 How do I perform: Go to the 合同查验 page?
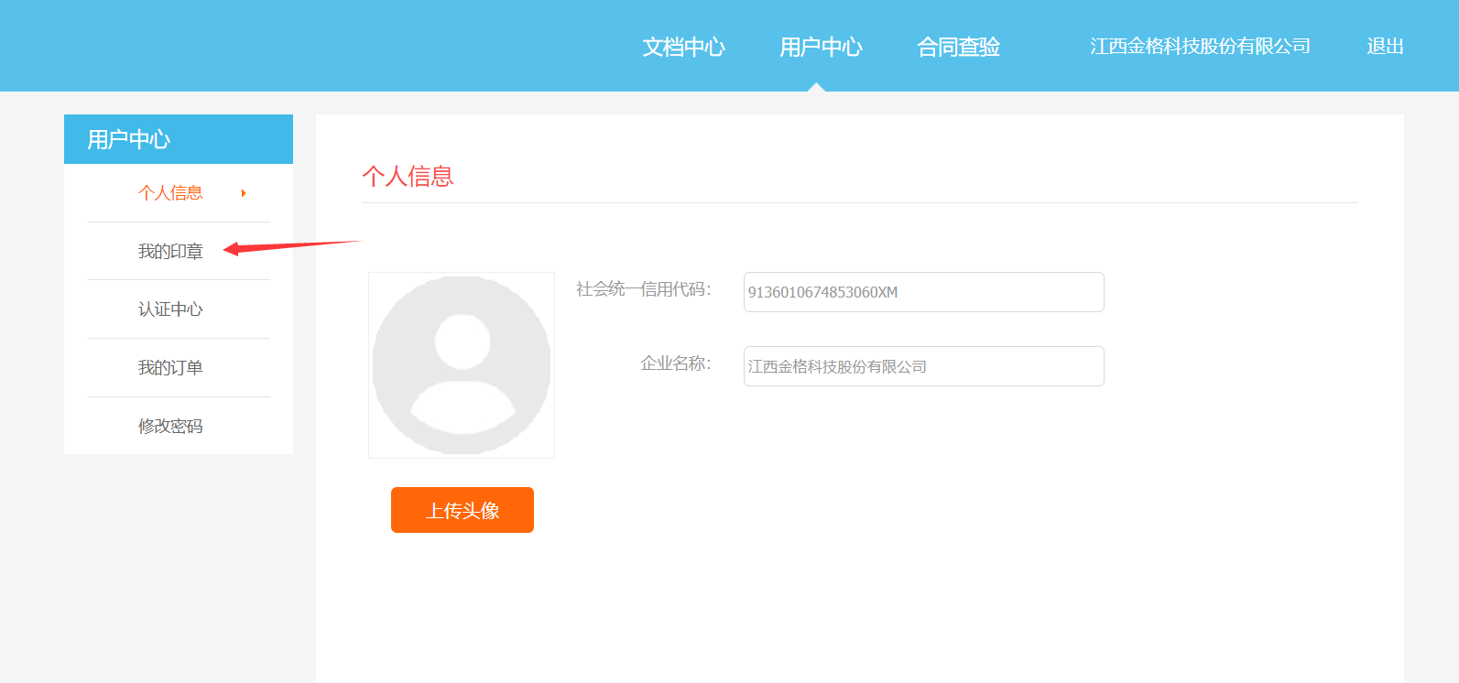click(x=958, y=47)
